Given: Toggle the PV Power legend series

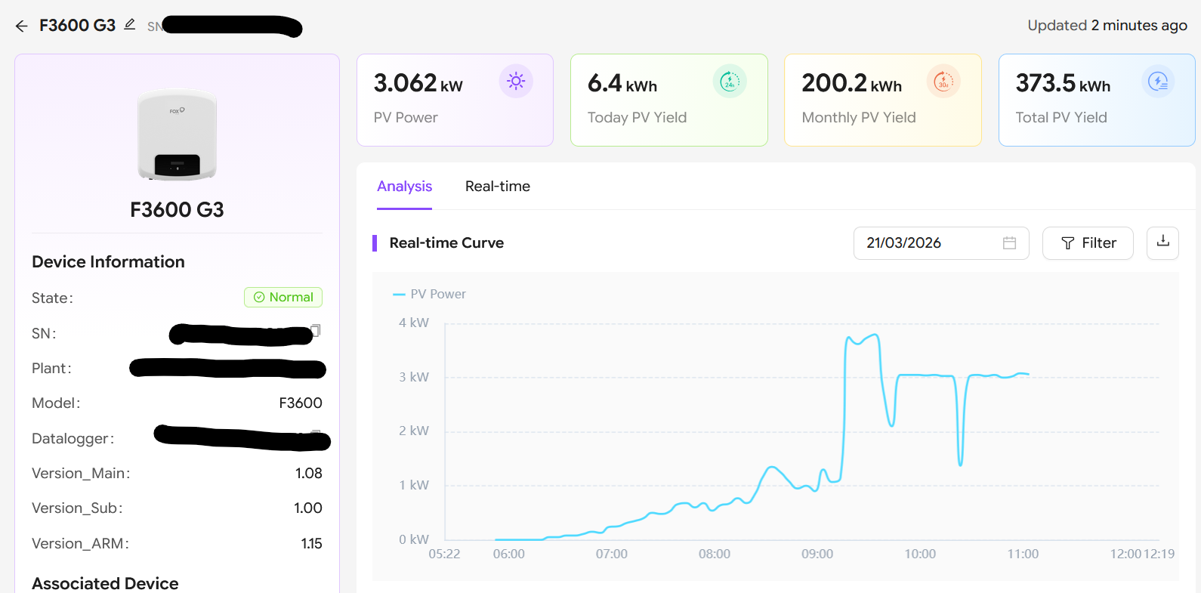Looking at the screenshot, I should [x=430, y=294].
